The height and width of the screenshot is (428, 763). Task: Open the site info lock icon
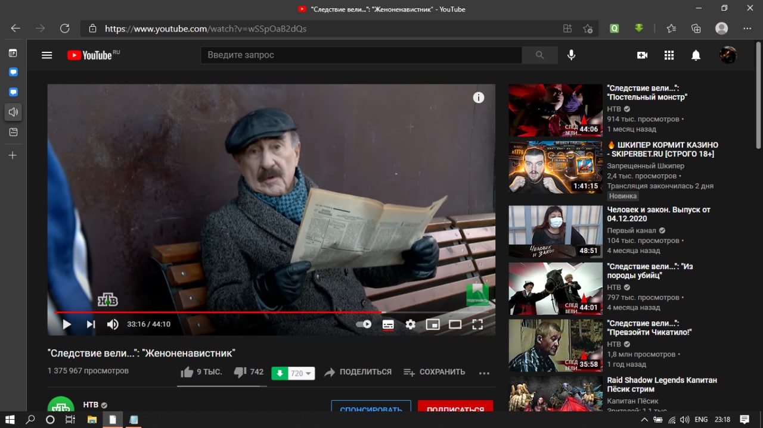(x=92, y=28)
